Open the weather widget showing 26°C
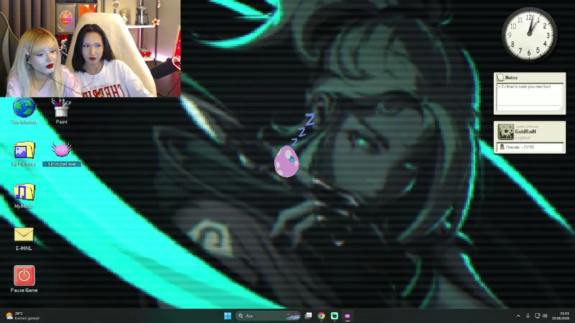 pyautogui.click(x=22, y=316)
